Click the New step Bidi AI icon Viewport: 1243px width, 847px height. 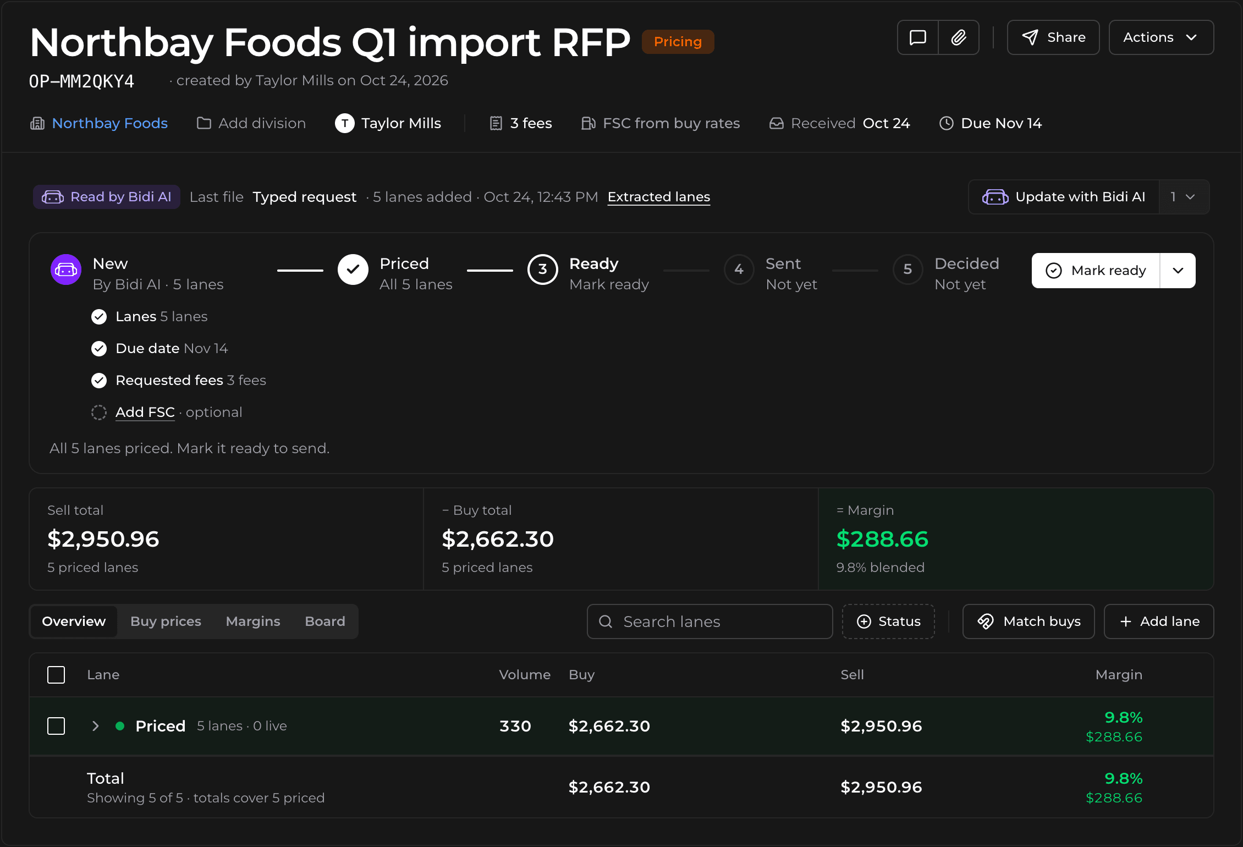pyautogui.click(x=66, y=269)
